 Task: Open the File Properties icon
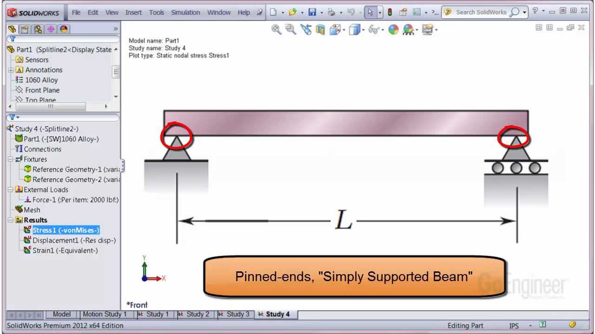click(x=403, y=12)
